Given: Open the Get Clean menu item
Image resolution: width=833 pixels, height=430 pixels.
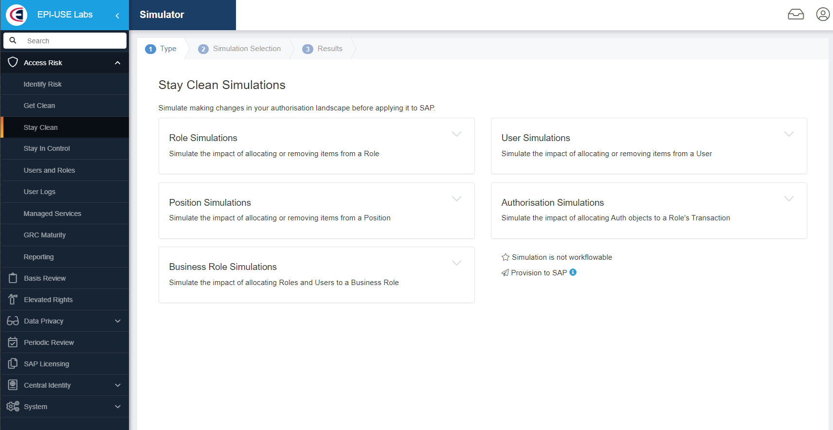Looking at the screenshot, I should click(x=39, y=106).
